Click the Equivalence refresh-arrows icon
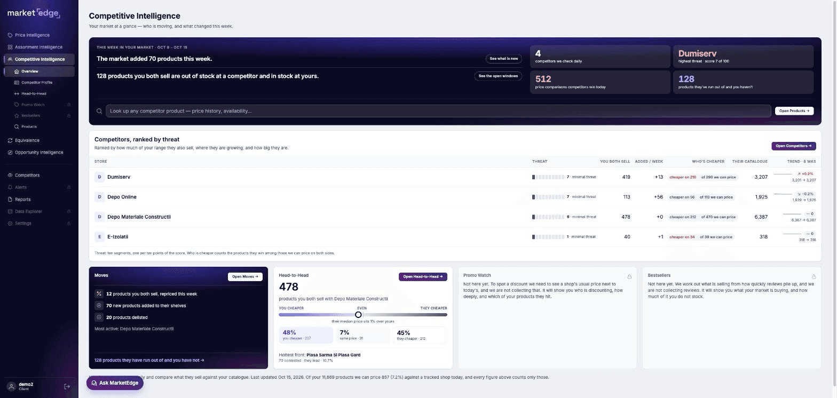Viewport: 837px width, 398px height. pyautogui.click(x=10, y=140)
